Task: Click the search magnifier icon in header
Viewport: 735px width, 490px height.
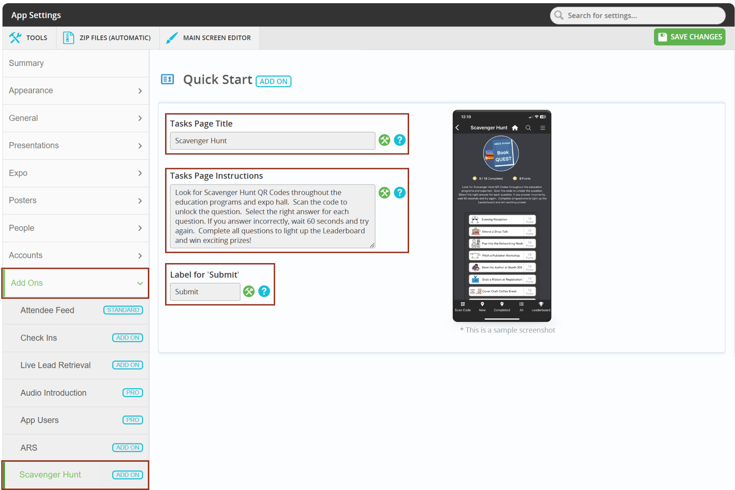Action: [559, 15]
